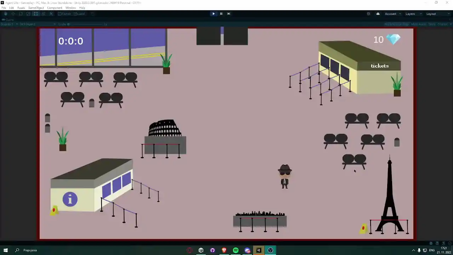Open the Account dropdown
453x255 pixels.
[x=392, y=14]
